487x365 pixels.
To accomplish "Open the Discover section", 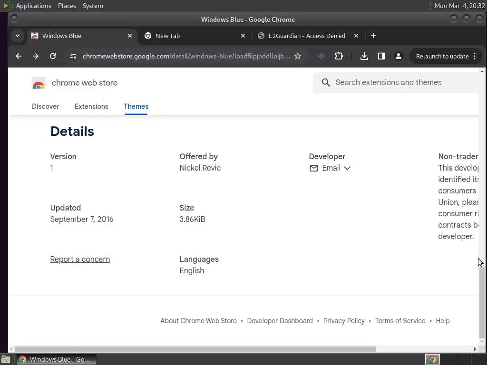I will 45,106.
